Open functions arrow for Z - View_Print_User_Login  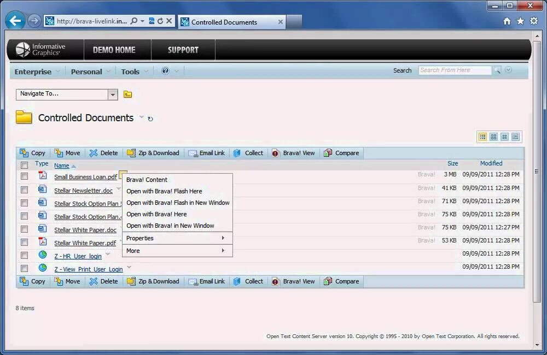coord(129,267)
